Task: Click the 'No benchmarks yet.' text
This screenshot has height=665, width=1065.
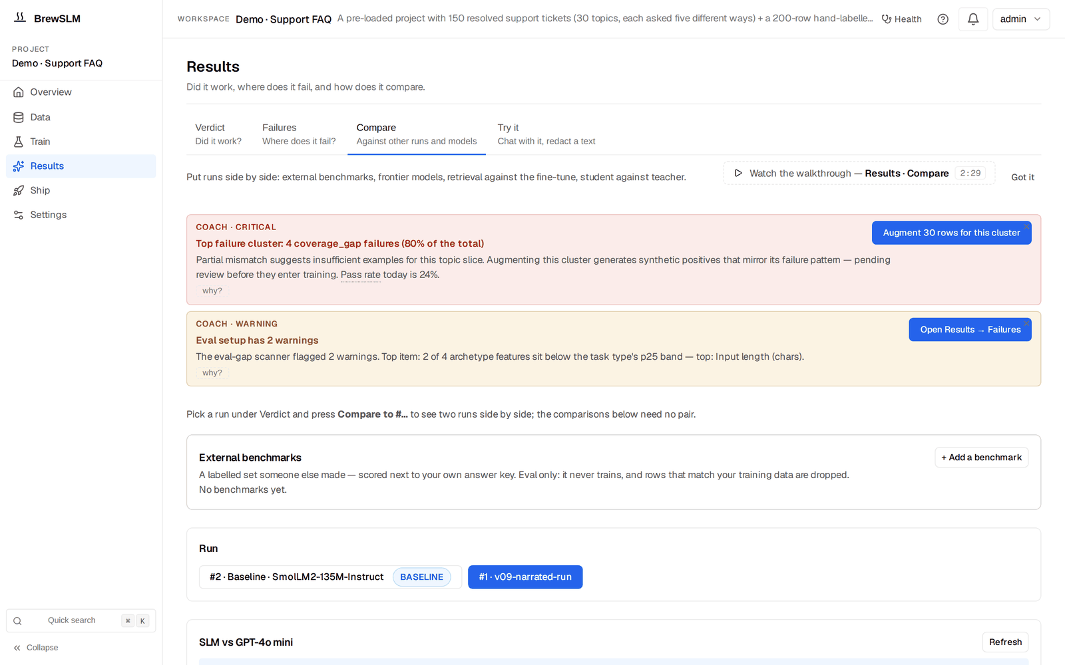Action: pyautogui.click(x=243, y=490)
